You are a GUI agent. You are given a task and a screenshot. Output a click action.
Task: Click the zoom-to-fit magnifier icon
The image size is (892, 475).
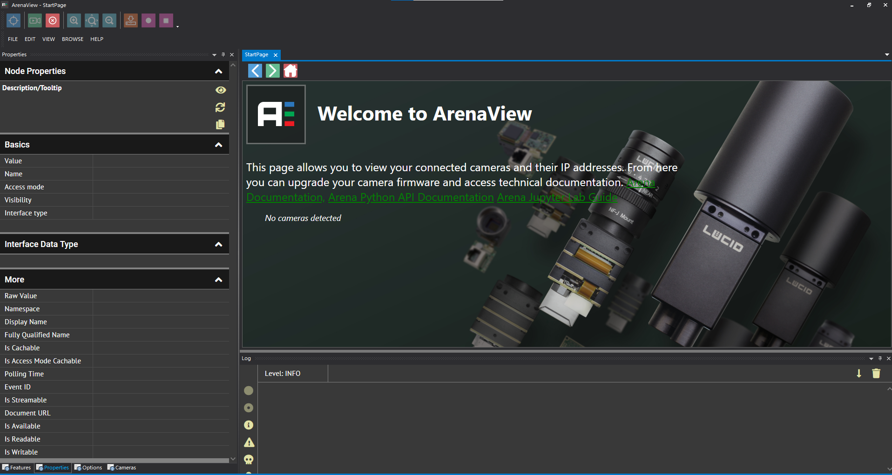pyautogui.click(x=92, y=20)
